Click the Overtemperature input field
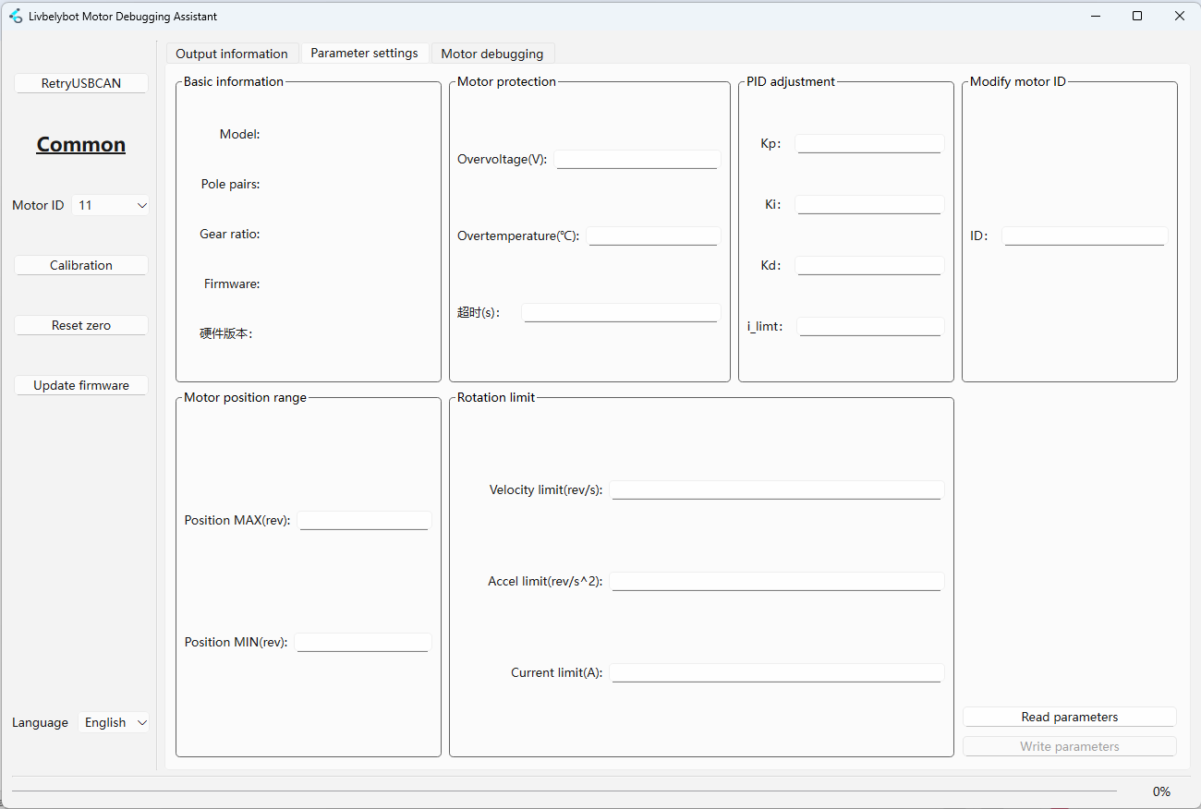 (x=652, y=235)
